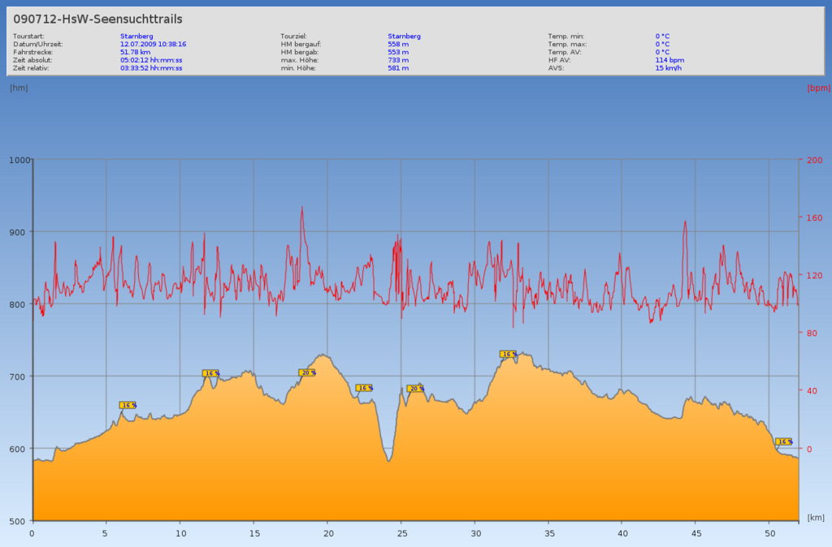Image resolution: width=832 pixels, height=547 pixels.
Task: Click the red 120 heart rate tick label
Action: tap(814, 276)
